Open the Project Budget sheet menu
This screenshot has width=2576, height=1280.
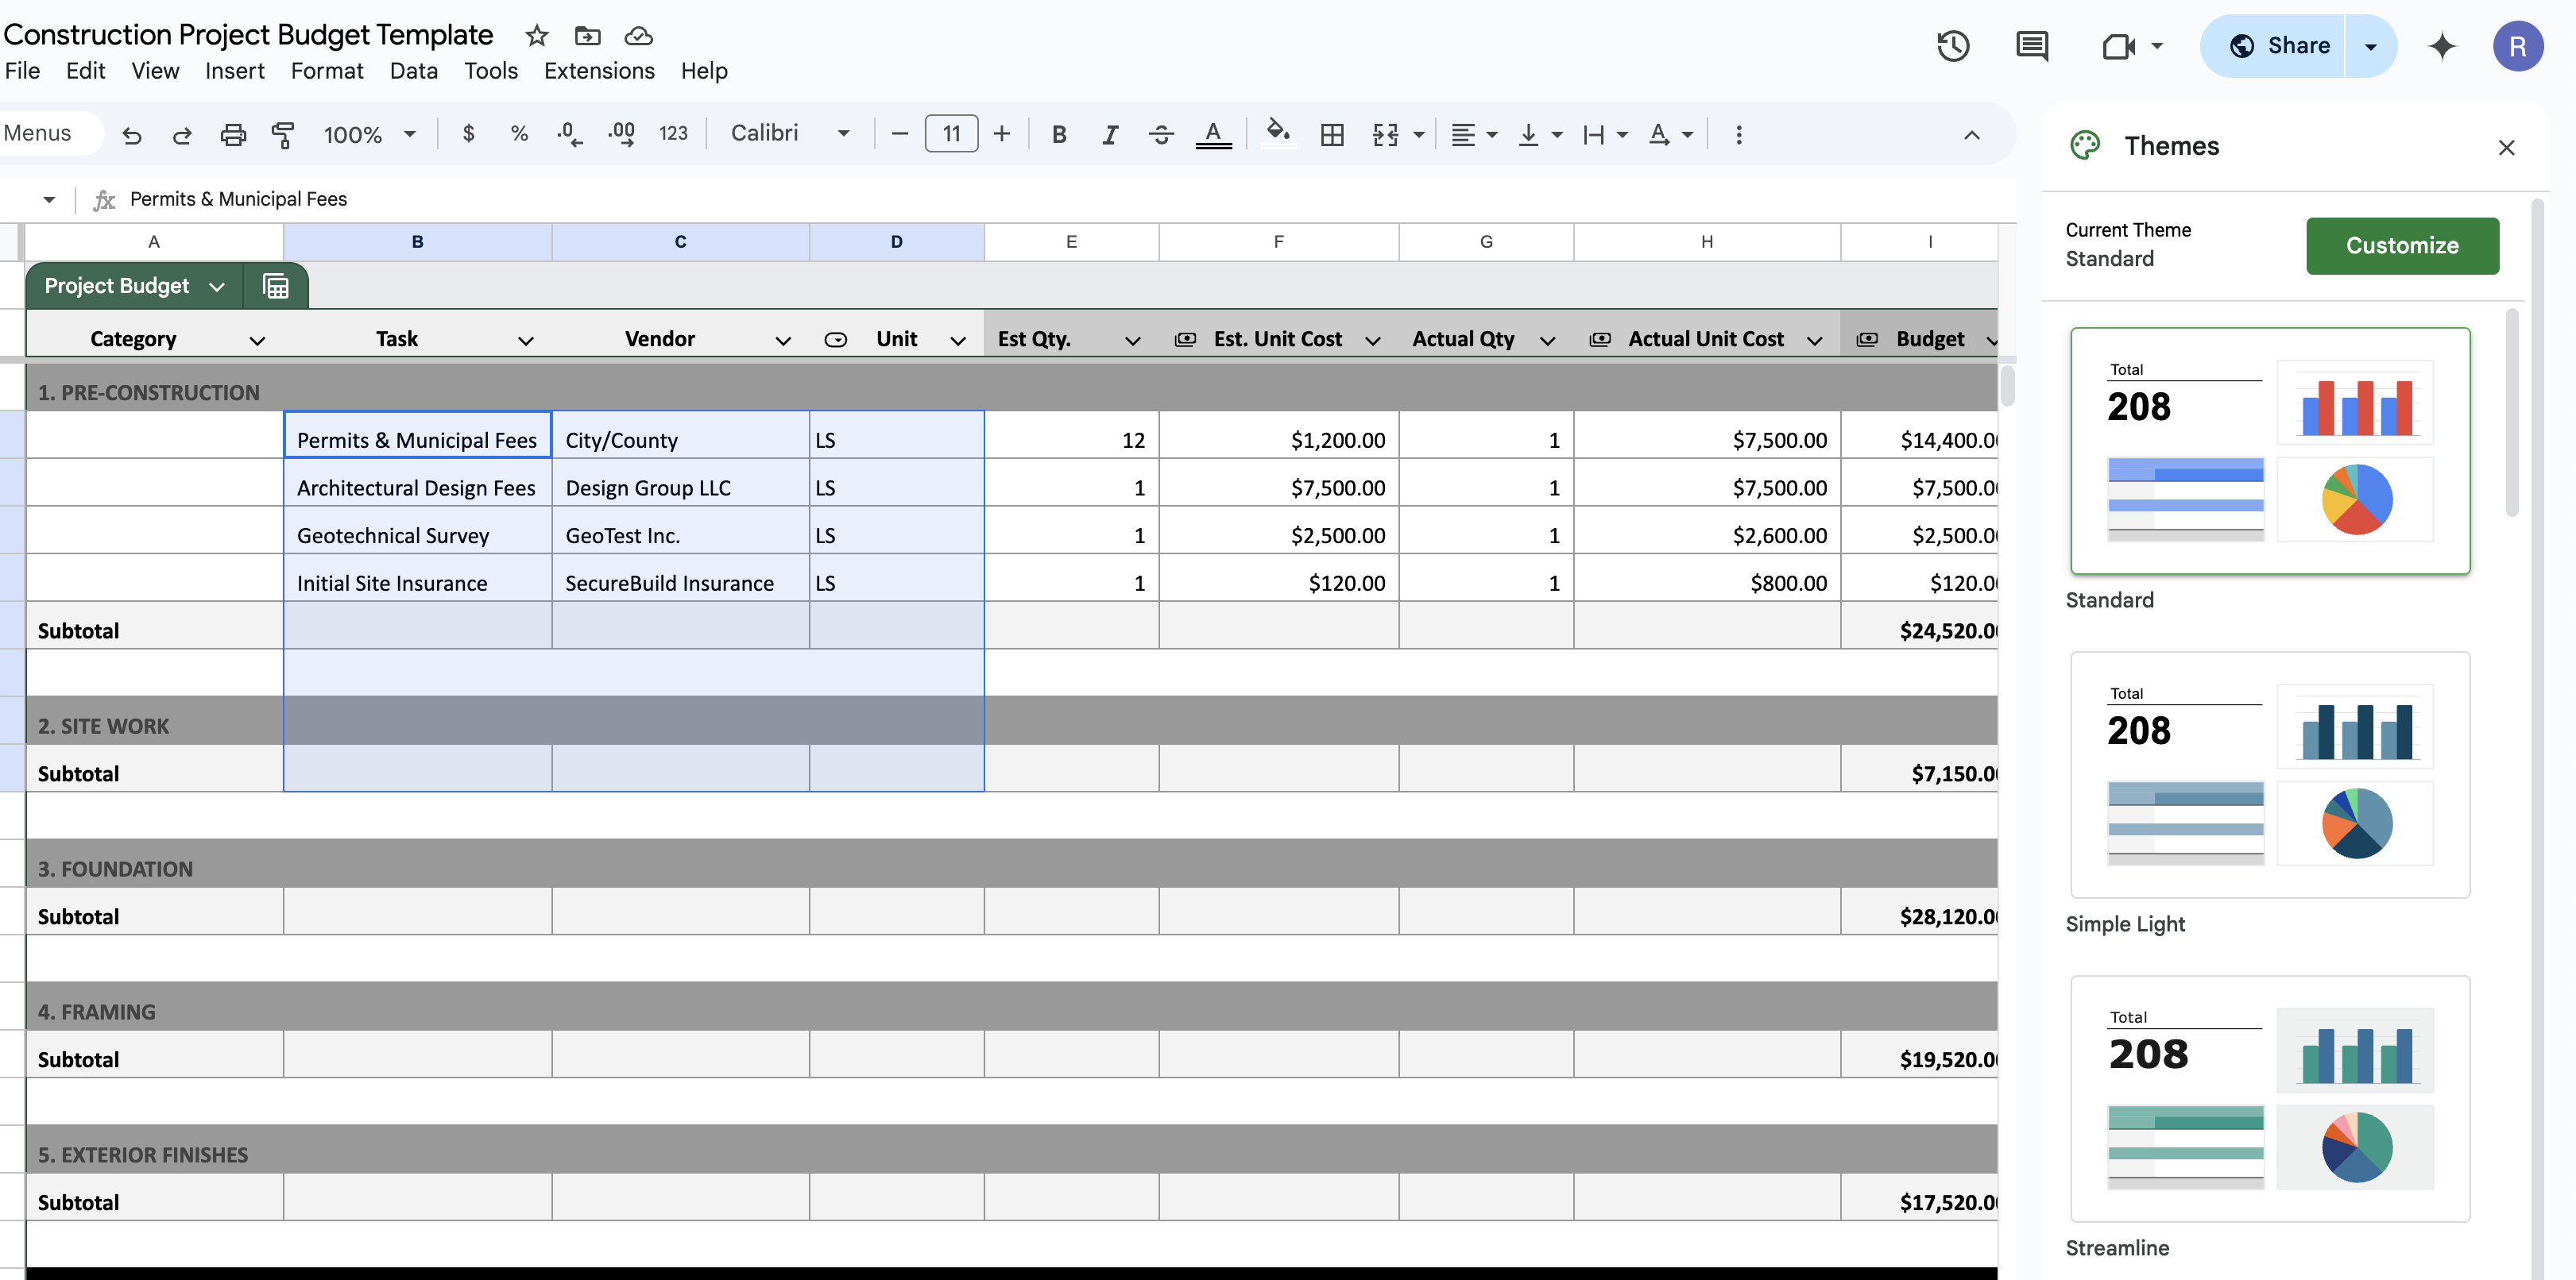coord(218,286)
